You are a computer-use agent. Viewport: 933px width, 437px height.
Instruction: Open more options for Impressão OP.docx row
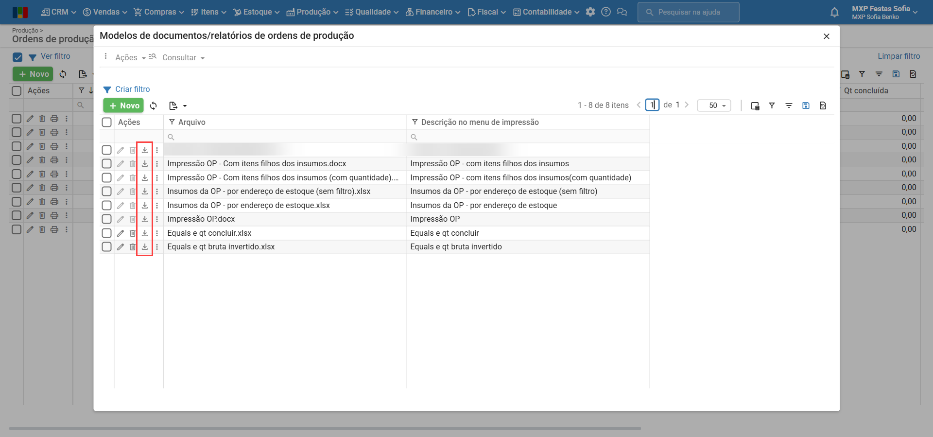(x=157, y=219)
